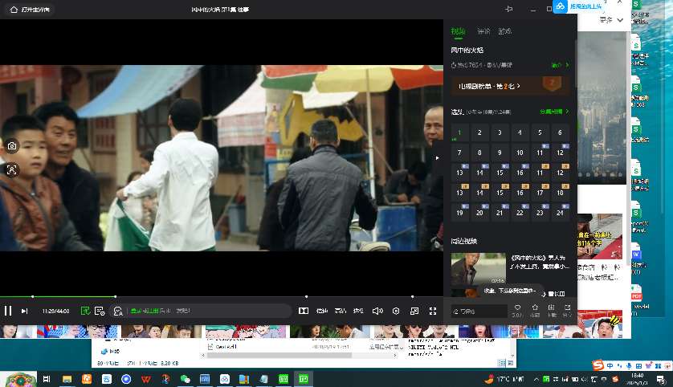Select episode 9
Image resolution: width=673 pixels, height=387 pixels.
(500, 153)
